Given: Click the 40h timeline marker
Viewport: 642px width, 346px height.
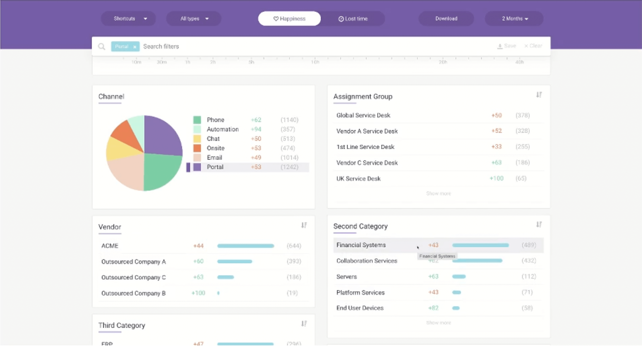Looking at the screenshot, I should coord(519,62).
